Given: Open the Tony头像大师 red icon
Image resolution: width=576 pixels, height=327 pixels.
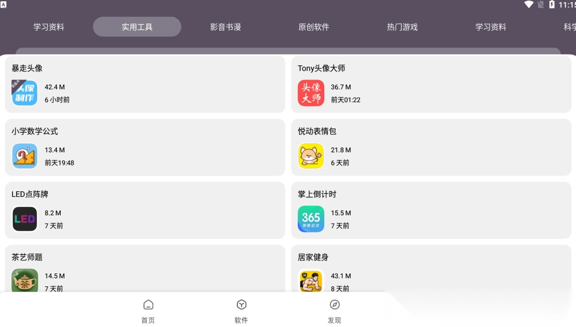Looking at the screenshot, I should click(311, 93).
